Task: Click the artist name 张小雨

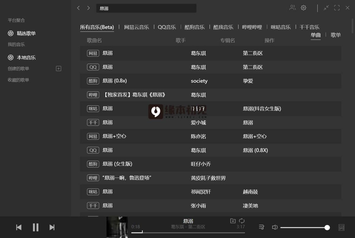Action: [x=199, y=205]
